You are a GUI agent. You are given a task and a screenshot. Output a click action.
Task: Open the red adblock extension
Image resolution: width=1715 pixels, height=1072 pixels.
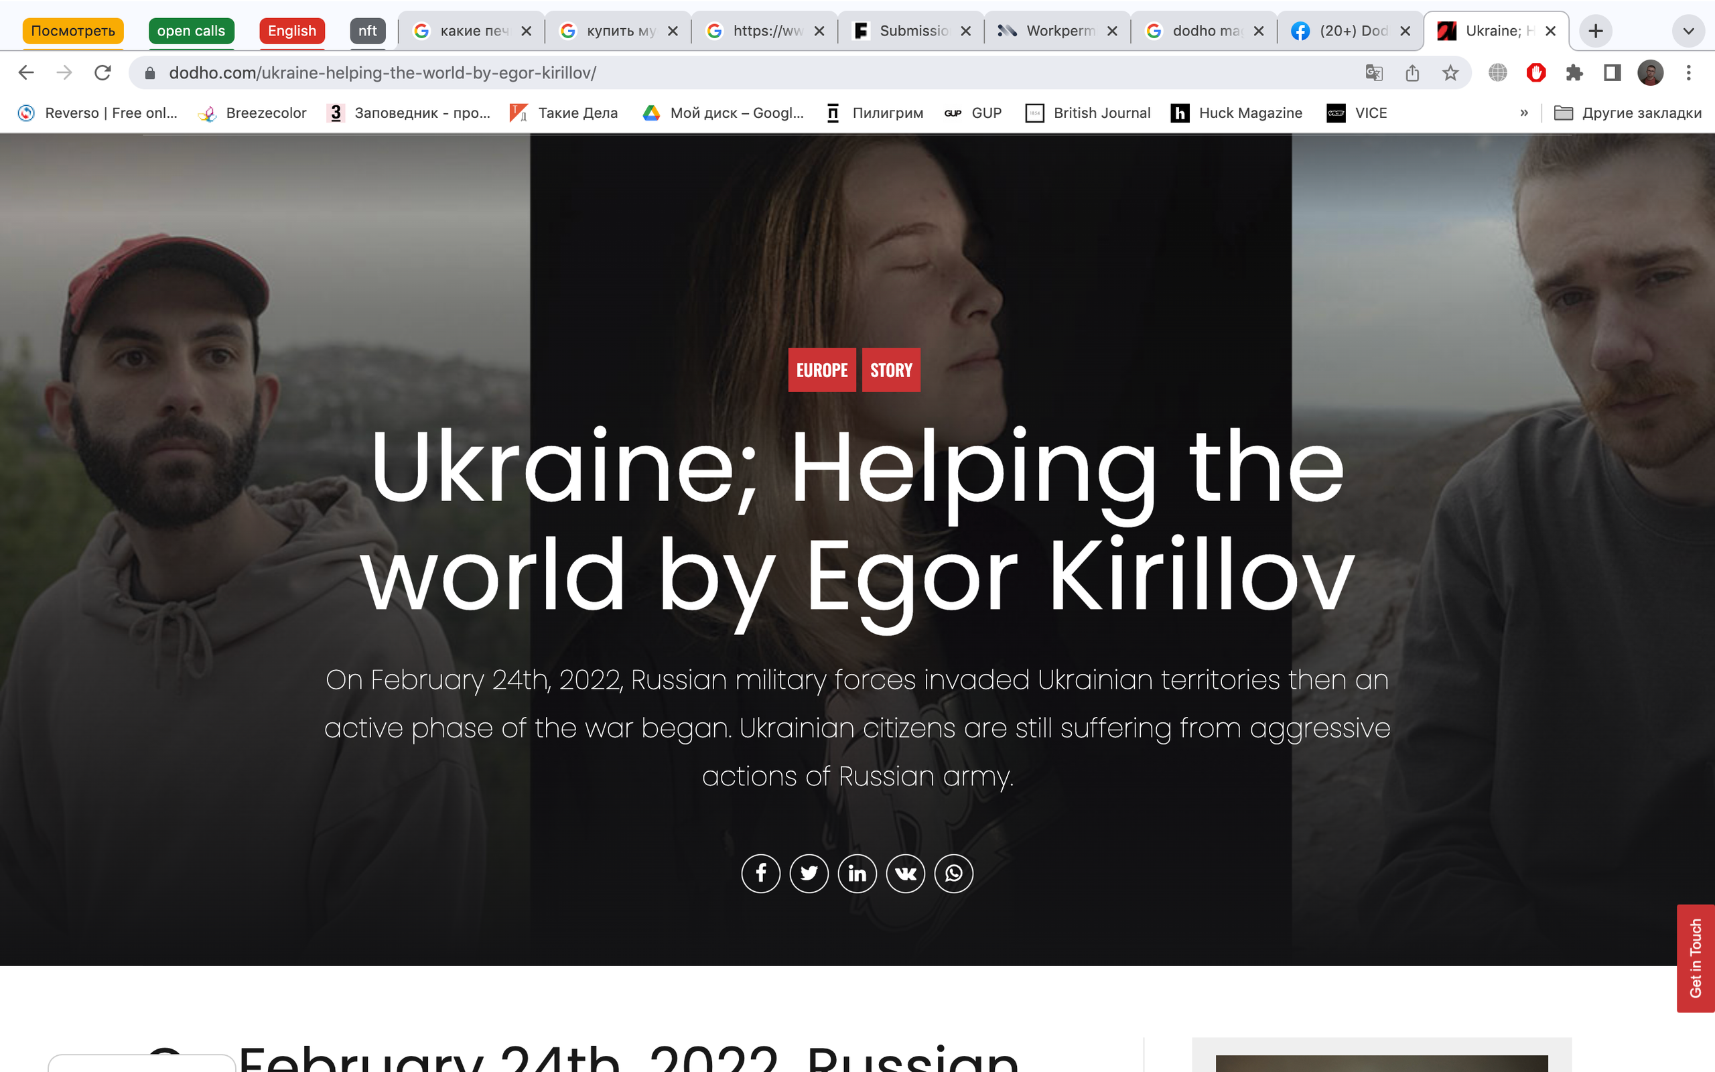1535,72
